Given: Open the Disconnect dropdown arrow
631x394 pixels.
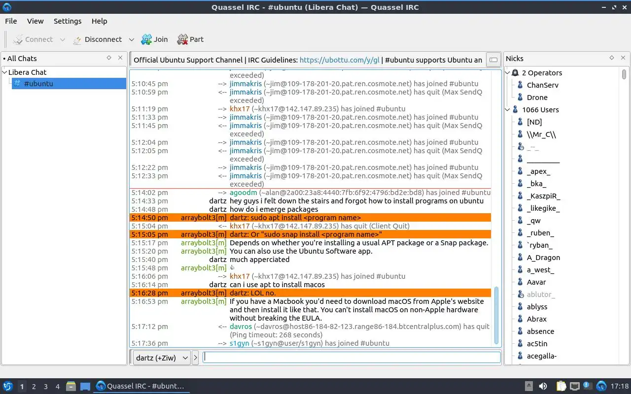Looking at the screenshot, I should pyautogui.click(x=131, y=39).
